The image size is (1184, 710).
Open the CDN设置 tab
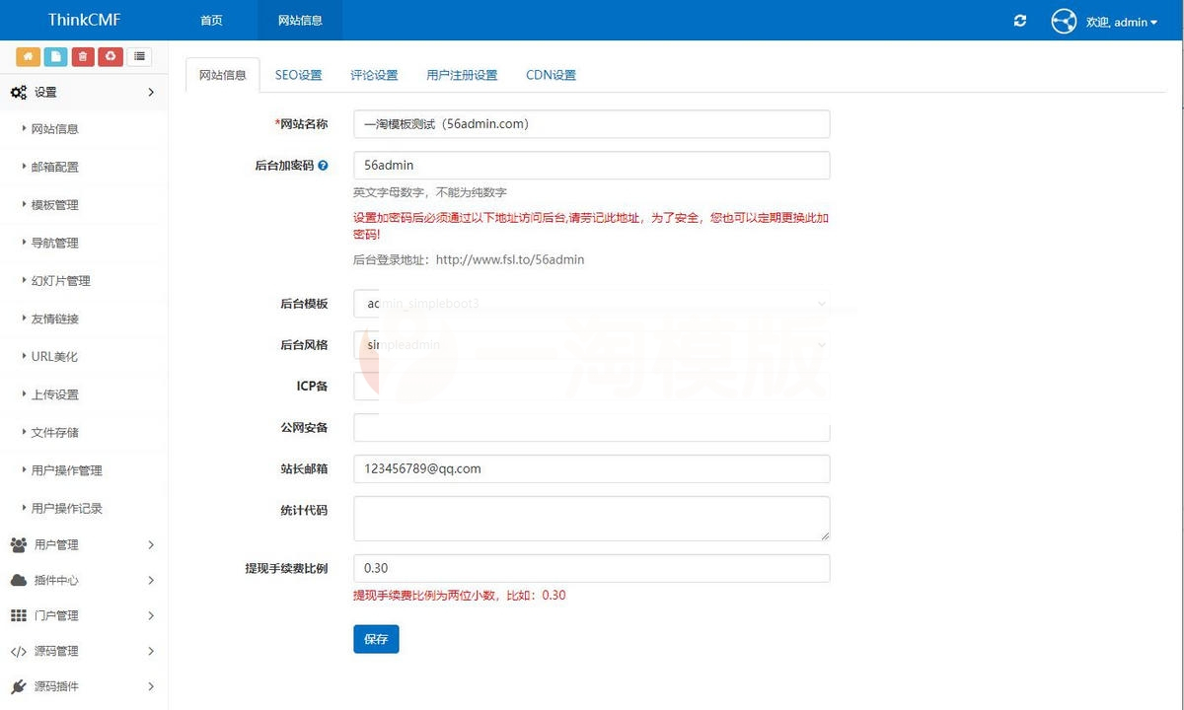tap(551, 74)
